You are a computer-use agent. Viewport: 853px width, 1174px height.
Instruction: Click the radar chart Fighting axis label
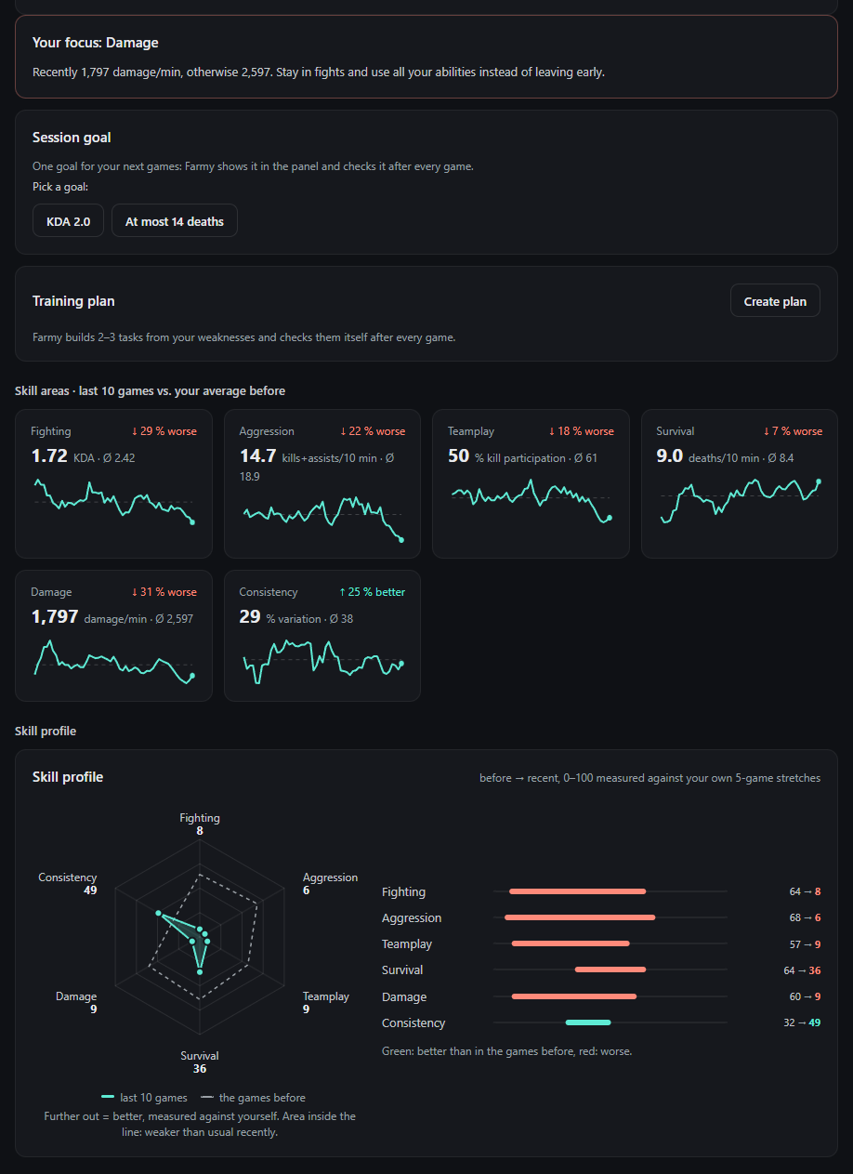(200, 818)
